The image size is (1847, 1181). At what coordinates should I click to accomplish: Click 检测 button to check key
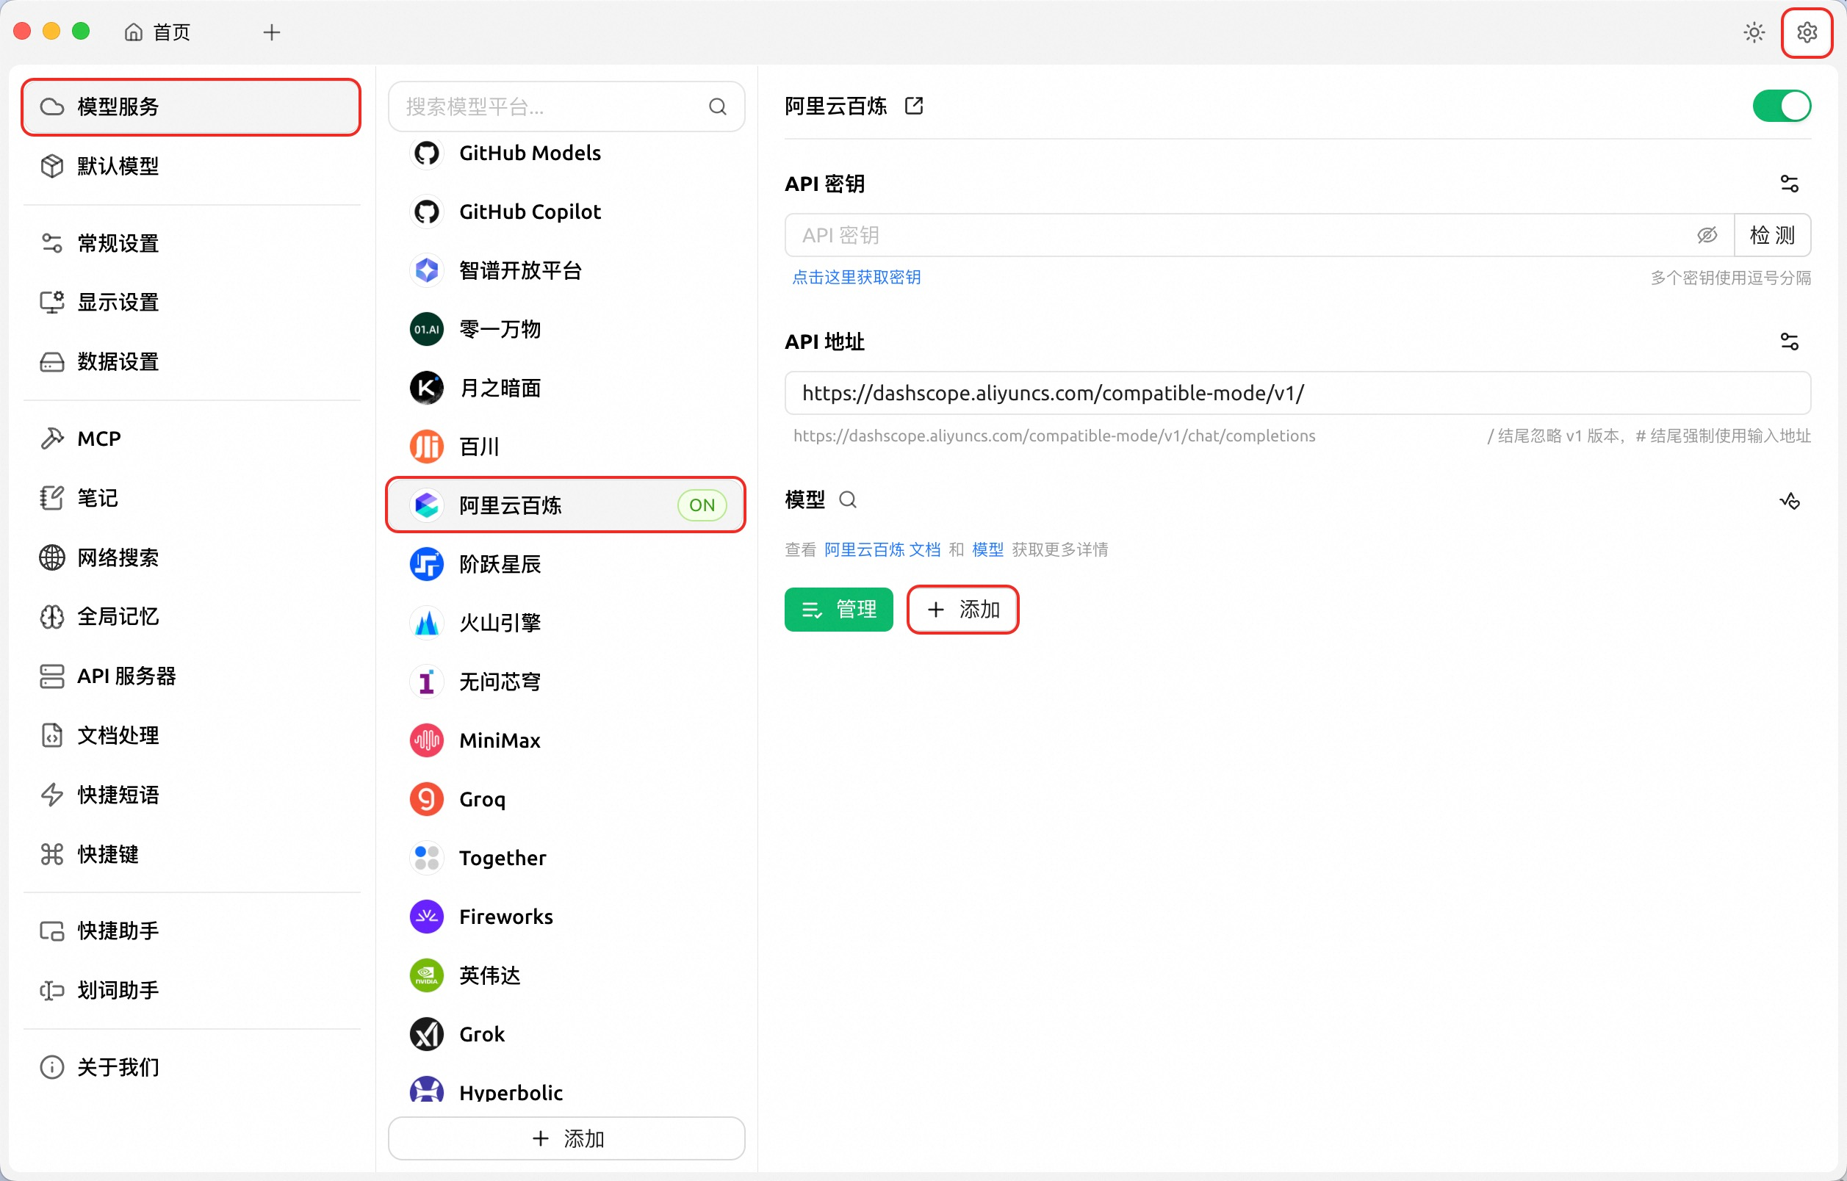click(1772, 236)
